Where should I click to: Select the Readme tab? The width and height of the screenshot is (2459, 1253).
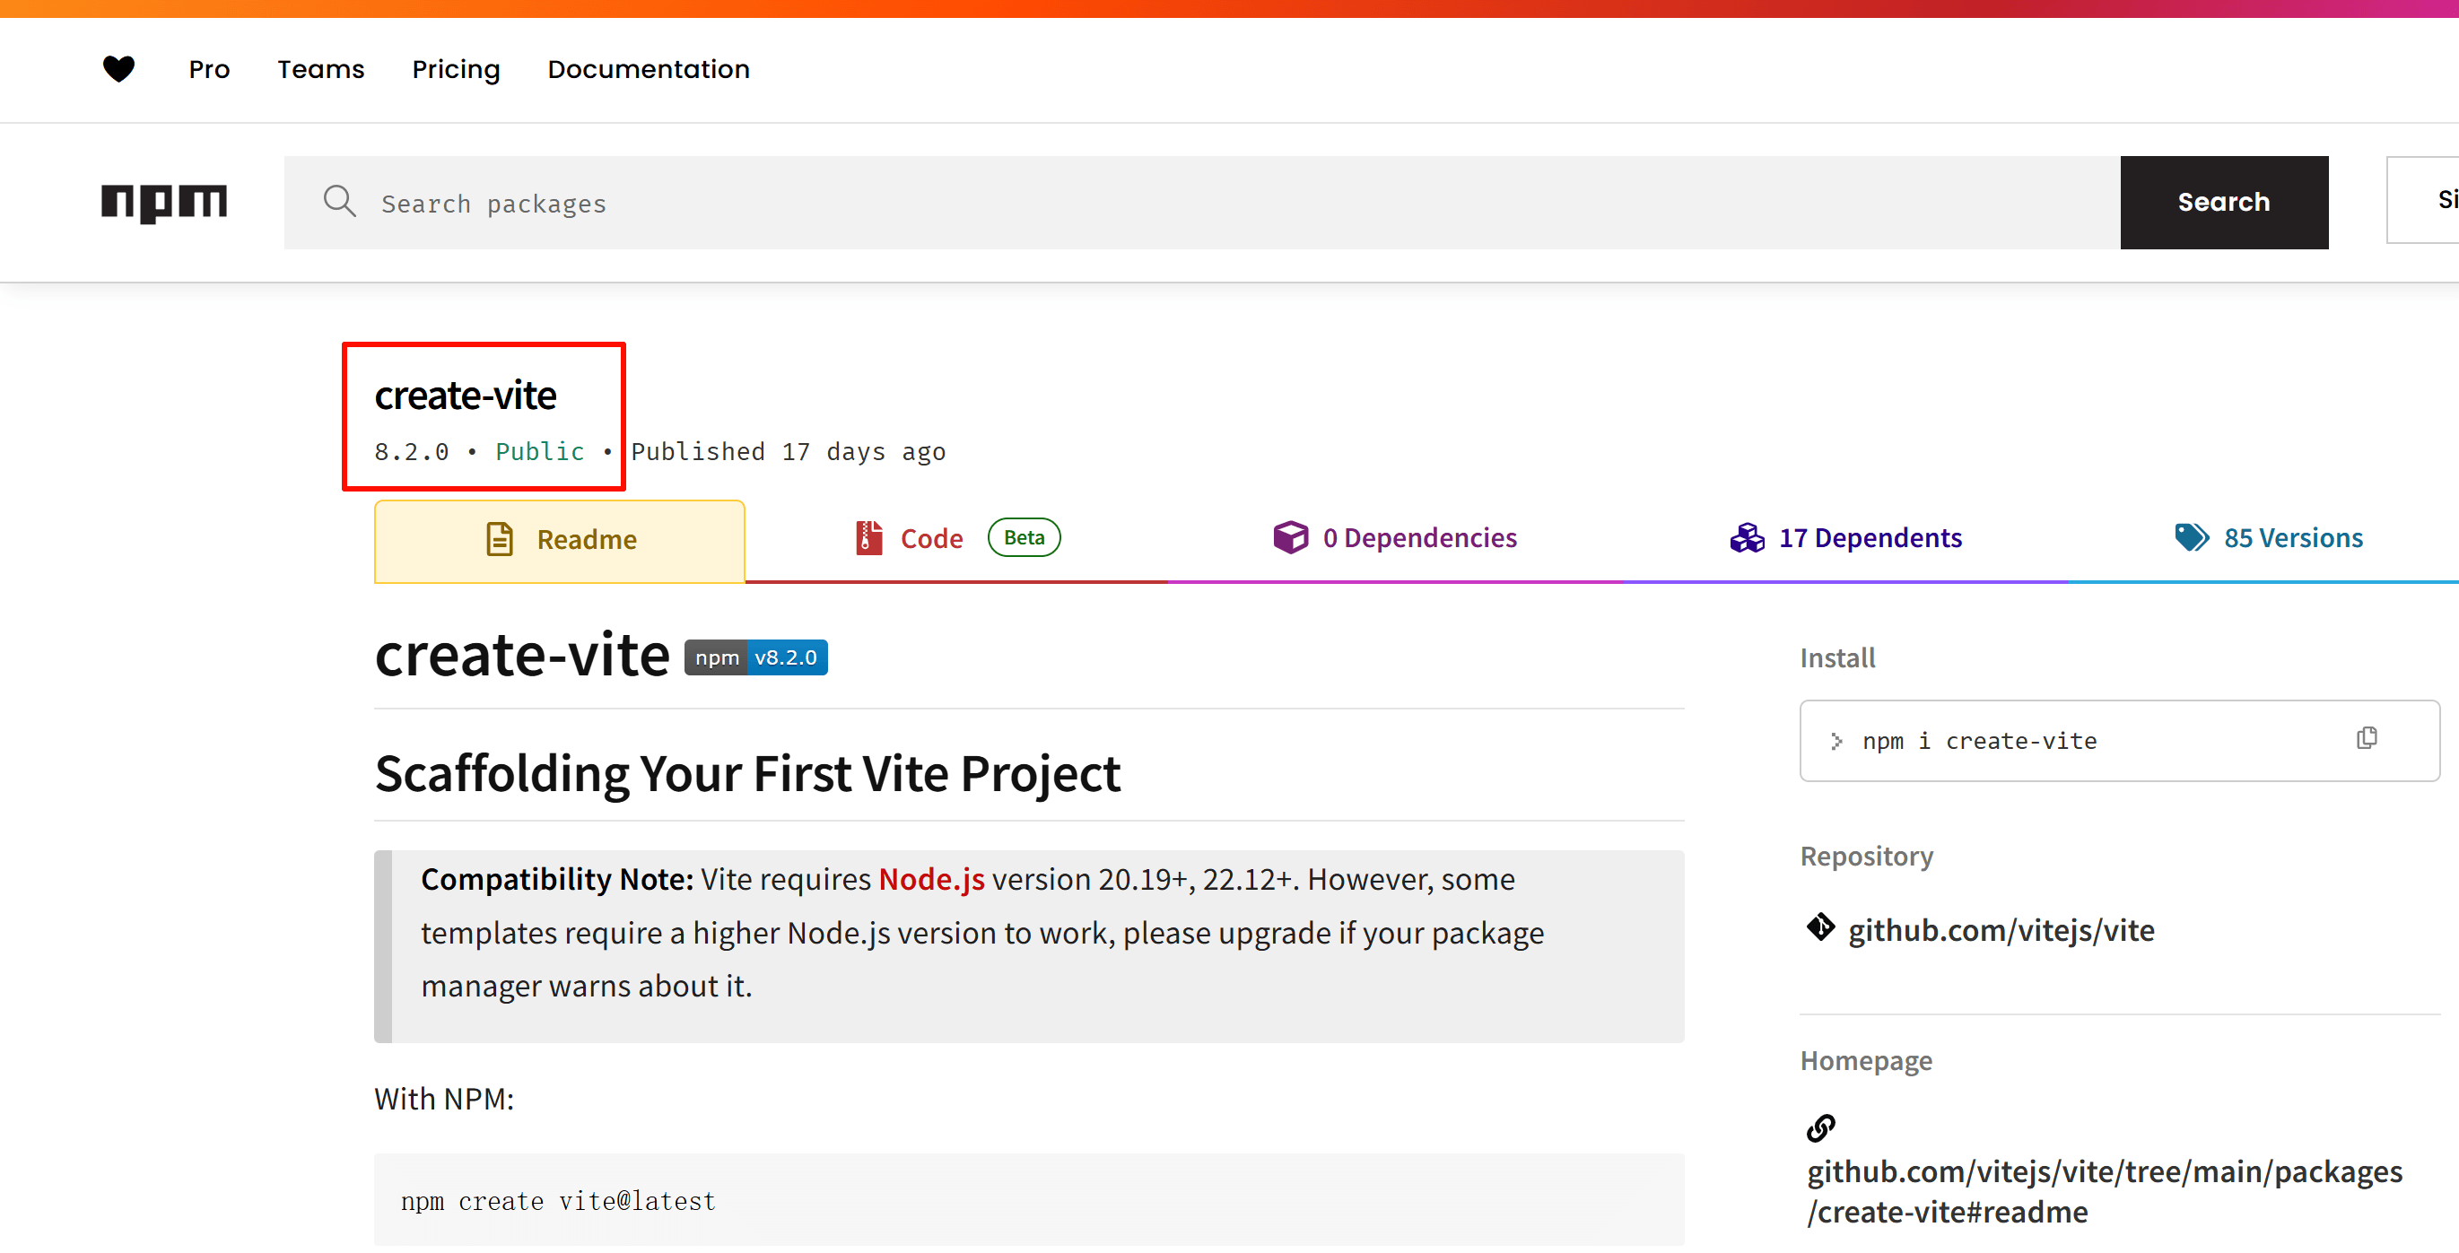pyautogui.click(x=585, y=538)
